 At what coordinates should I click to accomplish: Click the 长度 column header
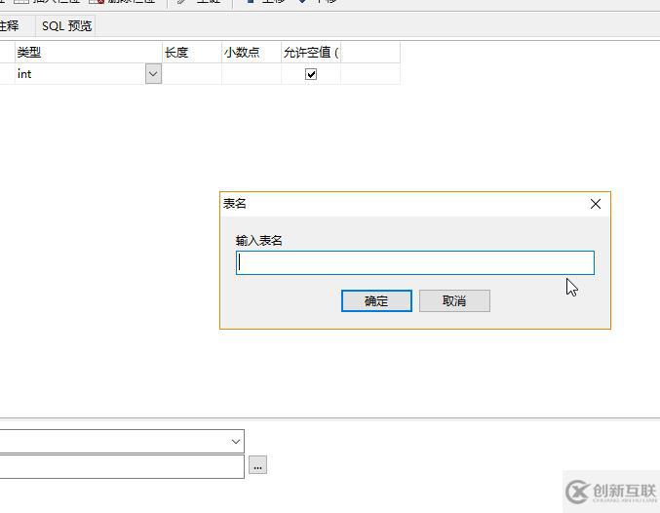pyautogui.click(x=192, y=53)
